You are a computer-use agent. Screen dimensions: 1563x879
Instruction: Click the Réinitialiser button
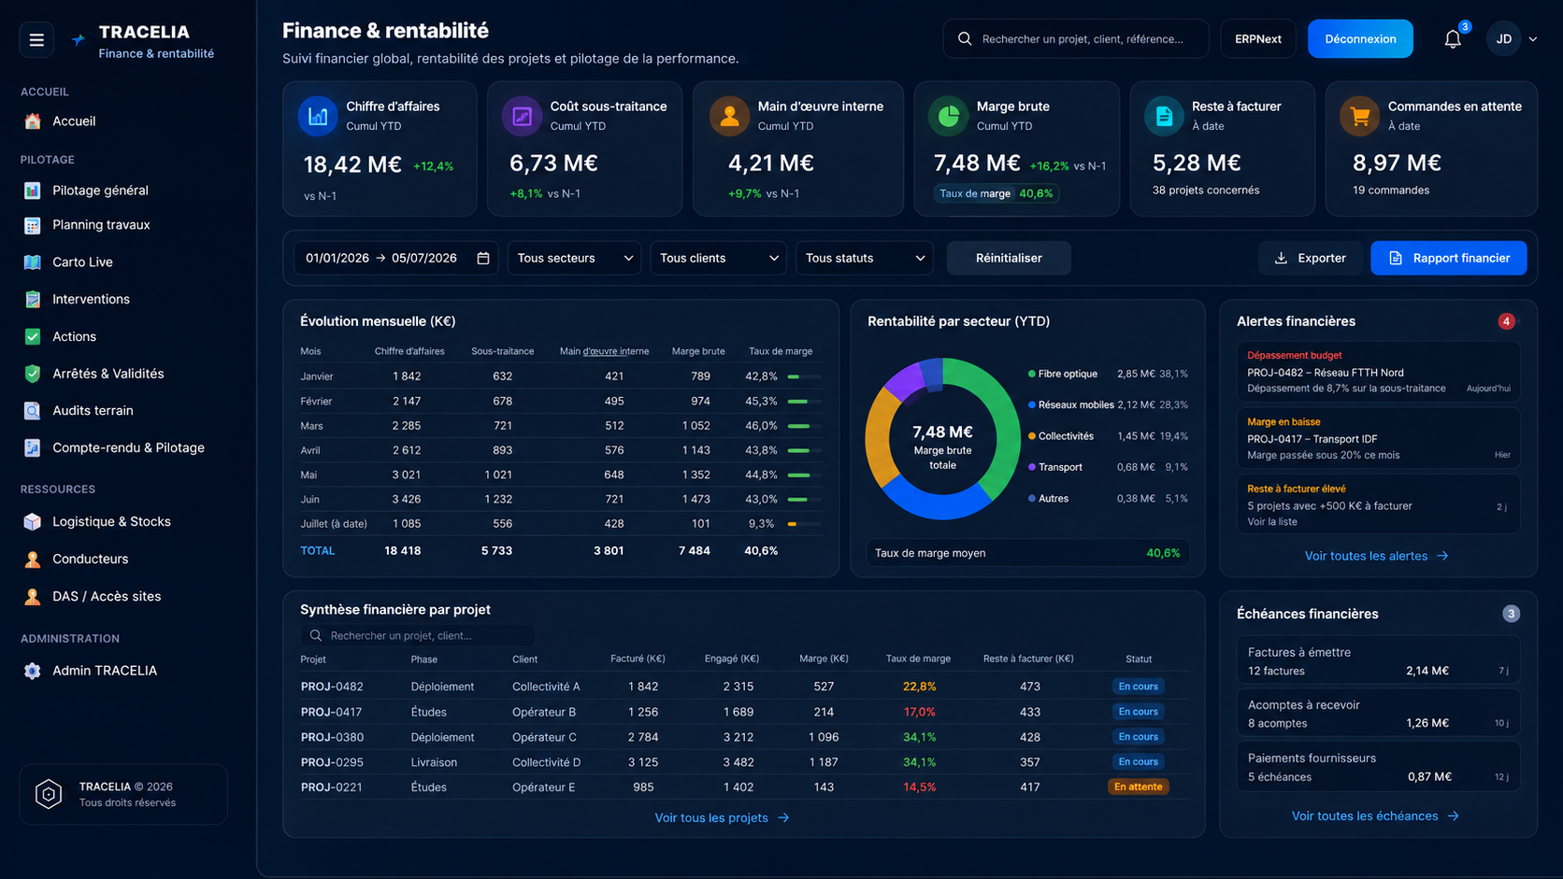[x=1009, y=258]
